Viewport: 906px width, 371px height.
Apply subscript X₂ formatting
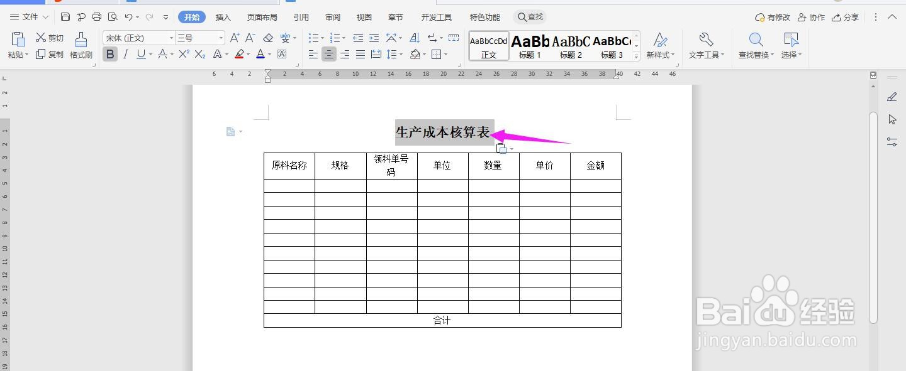pyautogui.click(x=200, y=55)
